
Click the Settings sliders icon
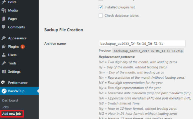point(4,71)
